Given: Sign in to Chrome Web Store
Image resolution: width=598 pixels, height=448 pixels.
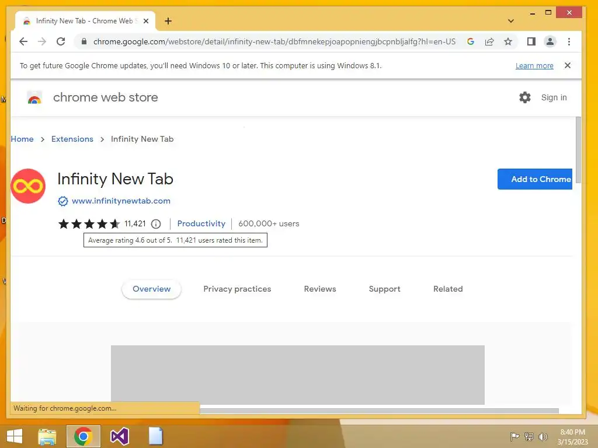Looking at the screenshot, I should (554, 97).
